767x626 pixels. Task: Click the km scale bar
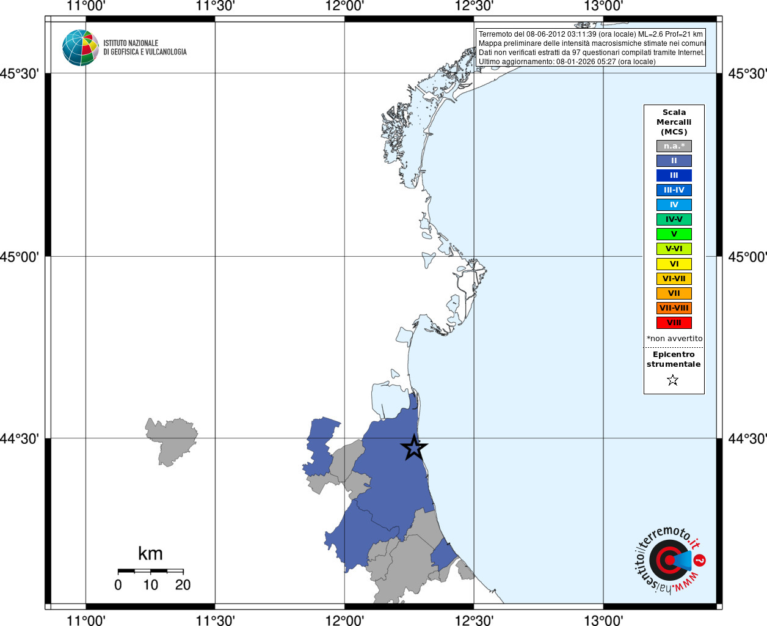tap(150, 571)
